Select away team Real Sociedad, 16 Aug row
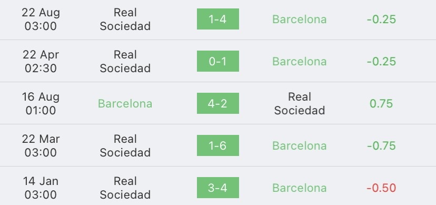The image size is (436, 205). click(x=300, y=103)
